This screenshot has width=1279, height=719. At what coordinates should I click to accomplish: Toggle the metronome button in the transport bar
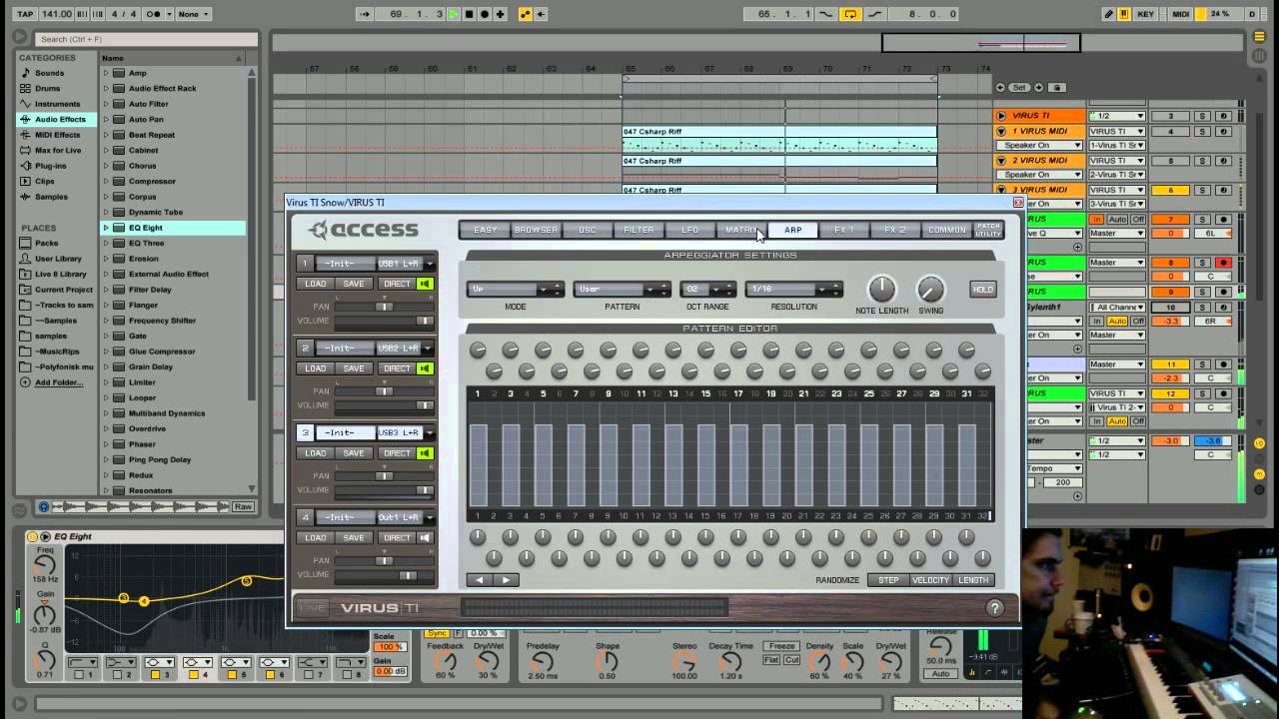tap(154, 14)
